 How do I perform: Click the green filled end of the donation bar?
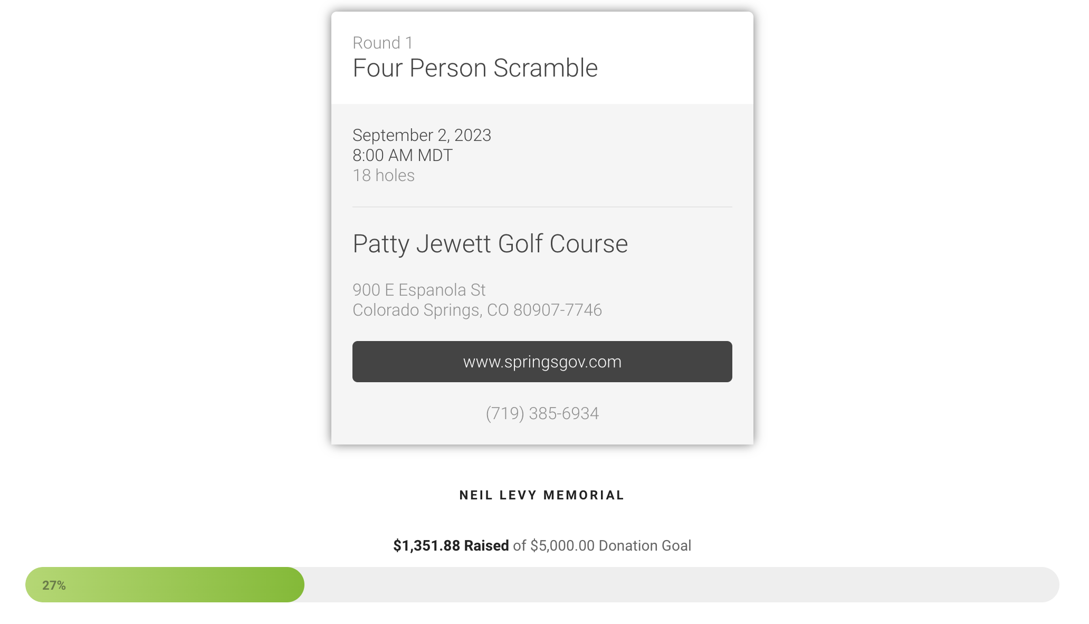285,585
